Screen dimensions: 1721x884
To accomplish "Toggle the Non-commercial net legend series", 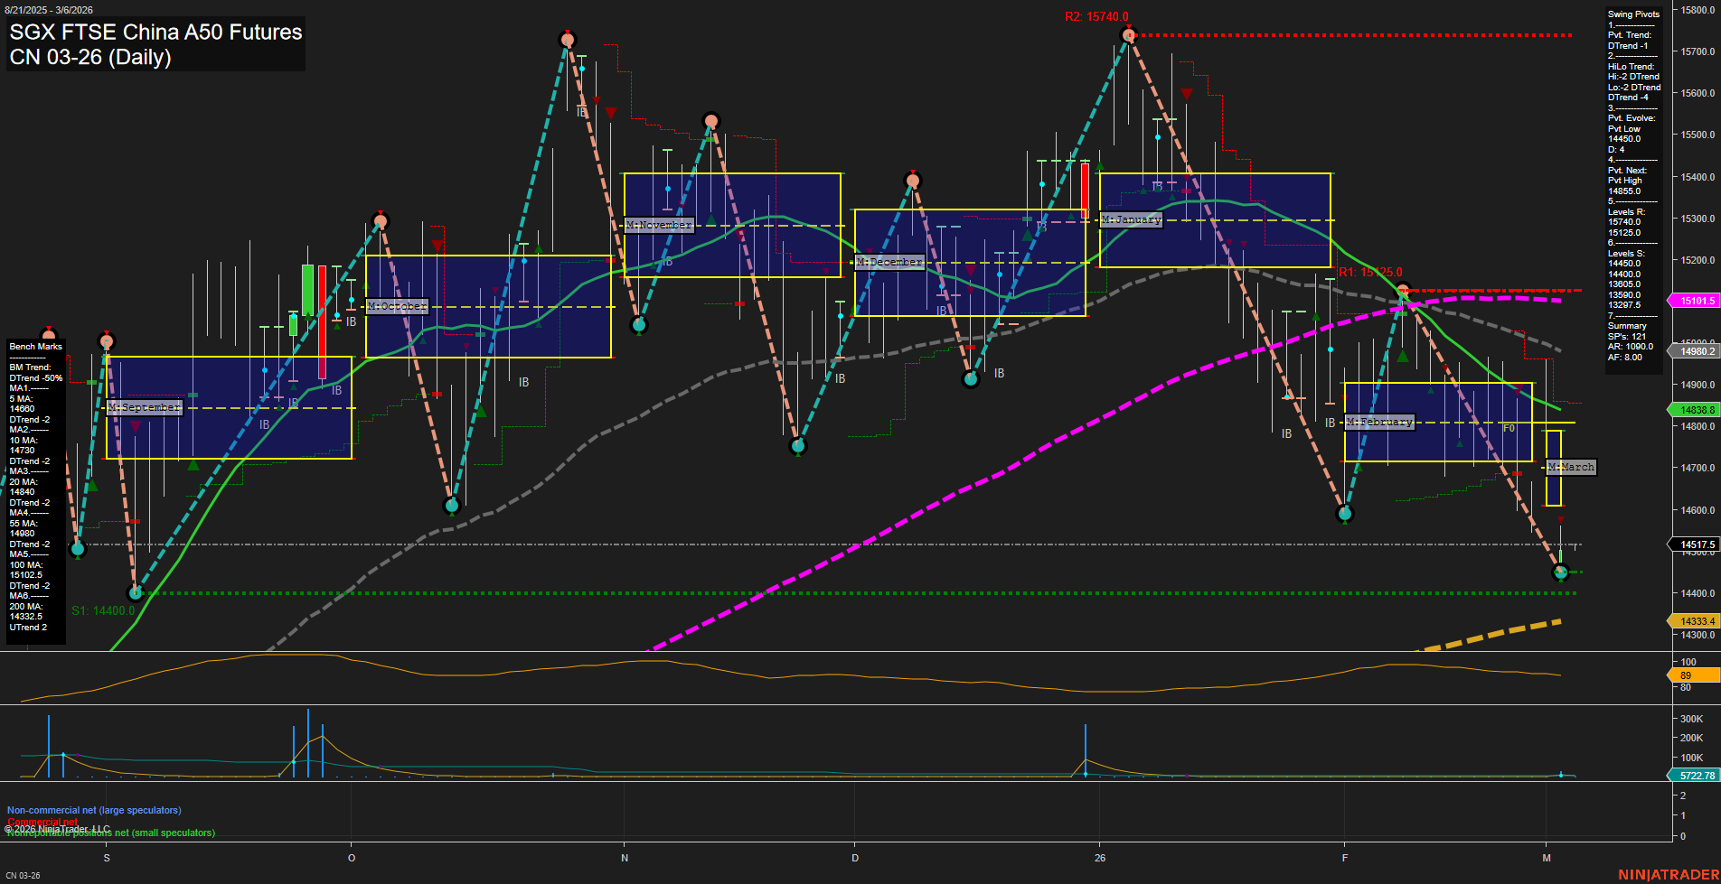I will (x=93, y=810).
